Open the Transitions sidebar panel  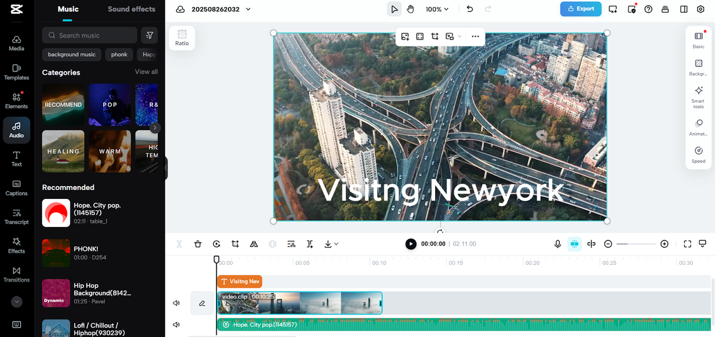coord(17,274)
